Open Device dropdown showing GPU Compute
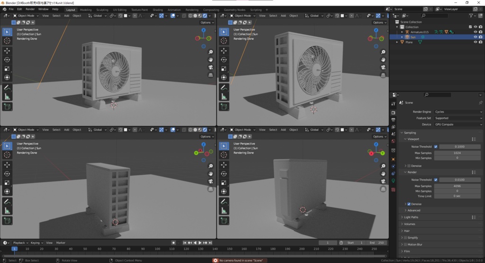 458,124
